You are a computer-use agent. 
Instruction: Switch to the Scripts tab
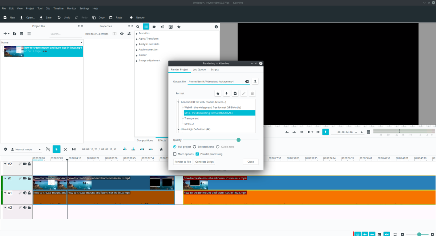215,69
